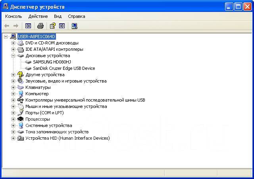Expand the Процессоры node
254x179 pixels.
(x=13, y=119)
